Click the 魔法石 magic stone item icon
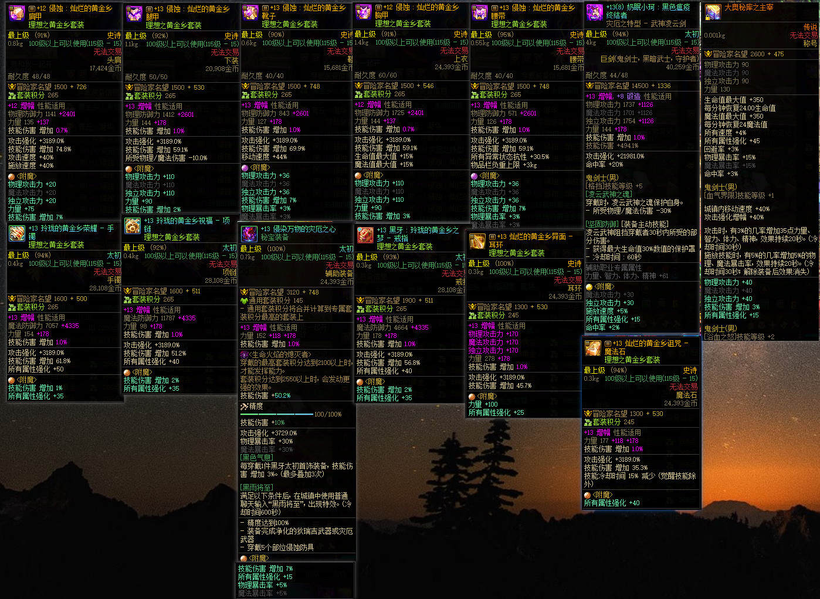The height and width of the screenshot is (599, 820). click(x=593, y=348)
